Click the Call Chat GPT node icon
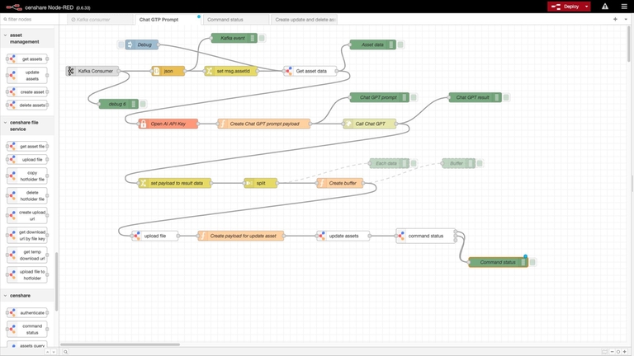The width and height of the screenshot is (634, 356). pyautogui.click(x=348, y=124)
